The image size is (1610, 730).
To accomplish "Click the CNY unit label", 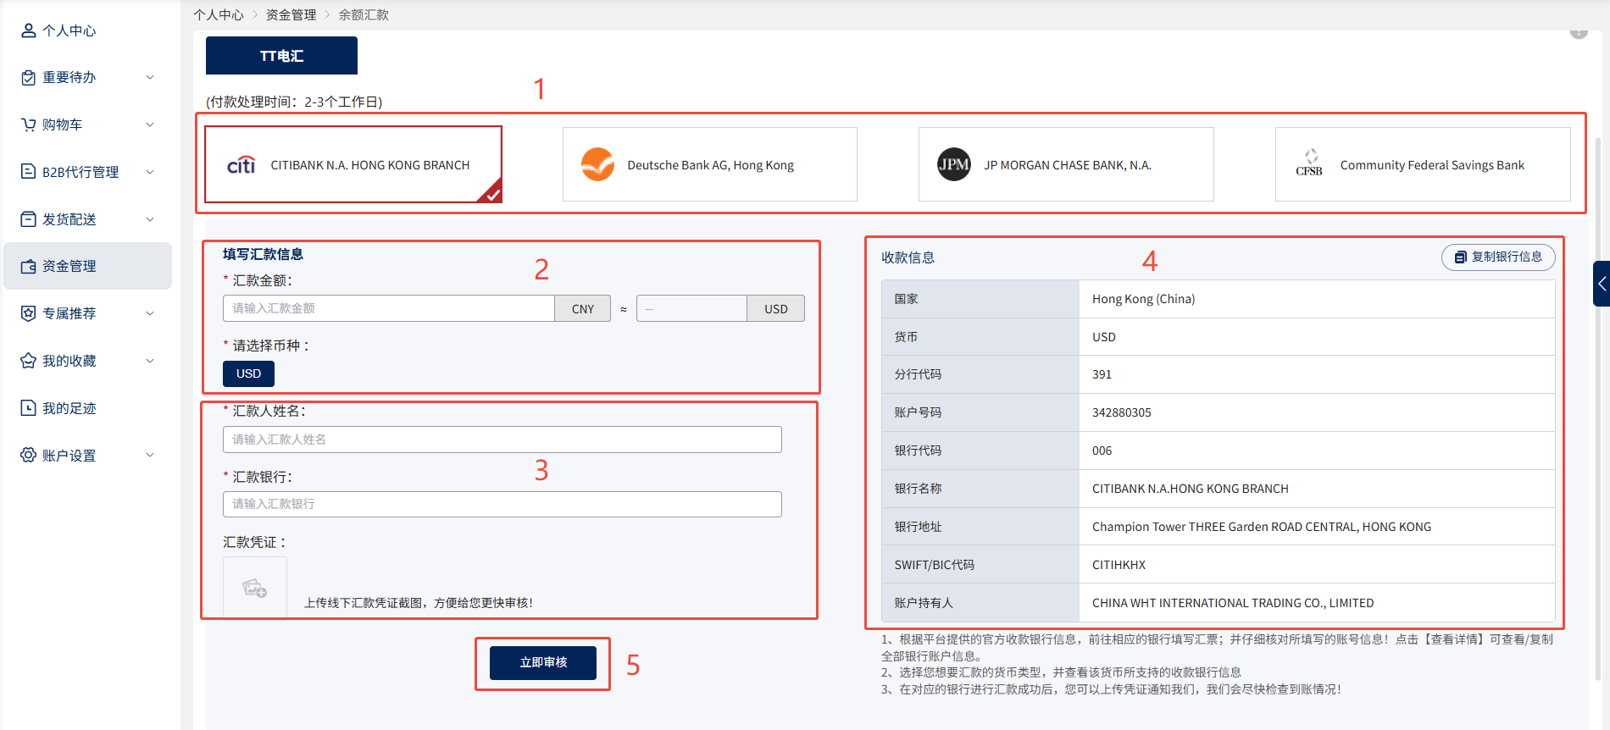I will pos(583,308).
